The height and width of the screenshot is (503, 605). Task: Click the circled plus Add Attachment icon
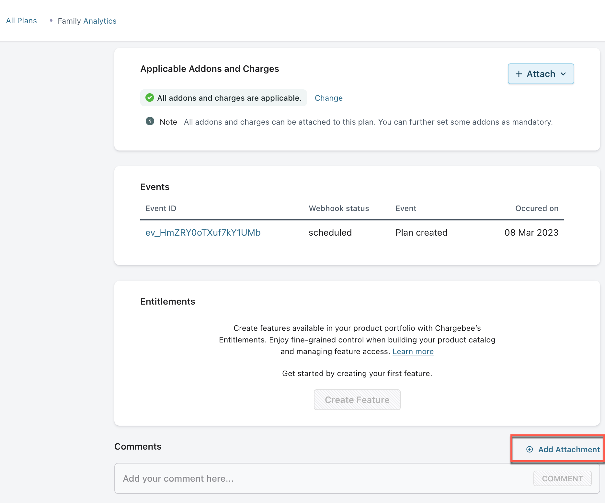530,449
